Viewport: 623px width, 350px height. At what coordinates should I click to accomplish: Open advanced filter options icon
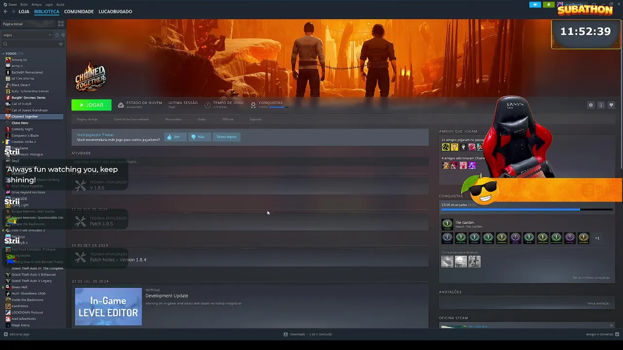[61, 44]
